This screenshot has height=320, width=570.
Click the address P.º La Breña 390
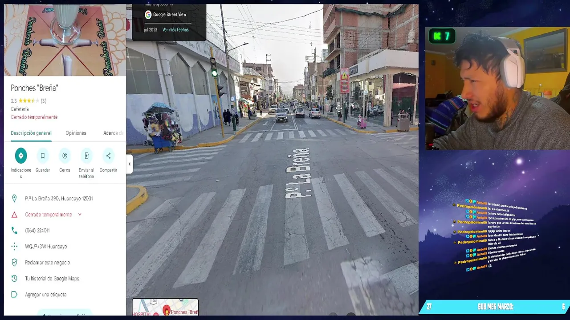tap(59, 199)
